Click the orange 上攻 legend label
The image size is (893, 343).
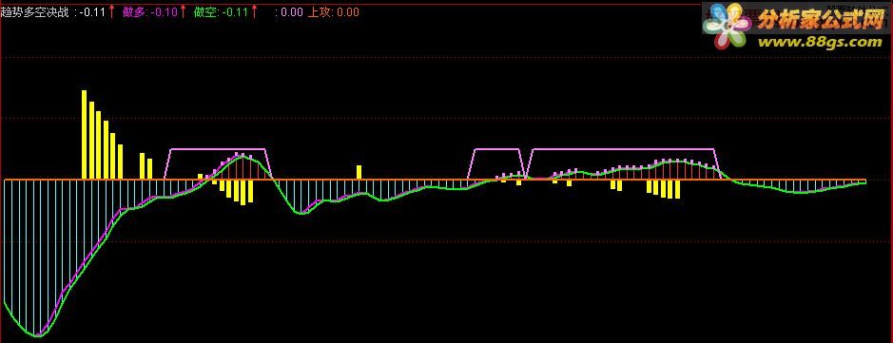tap(319, 12)
